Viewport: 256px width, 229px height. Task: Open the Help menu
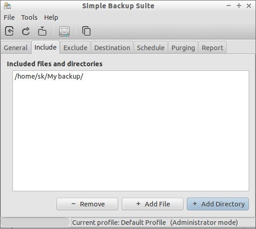click(51, 17)
